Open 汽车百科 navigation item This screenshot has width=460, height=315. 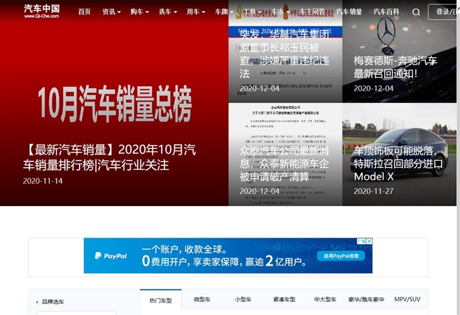coord(386,12)
